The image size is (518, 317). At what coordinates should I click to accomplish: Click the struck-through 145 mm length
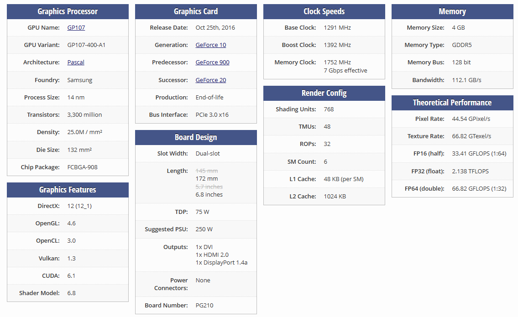pos(206,171)
